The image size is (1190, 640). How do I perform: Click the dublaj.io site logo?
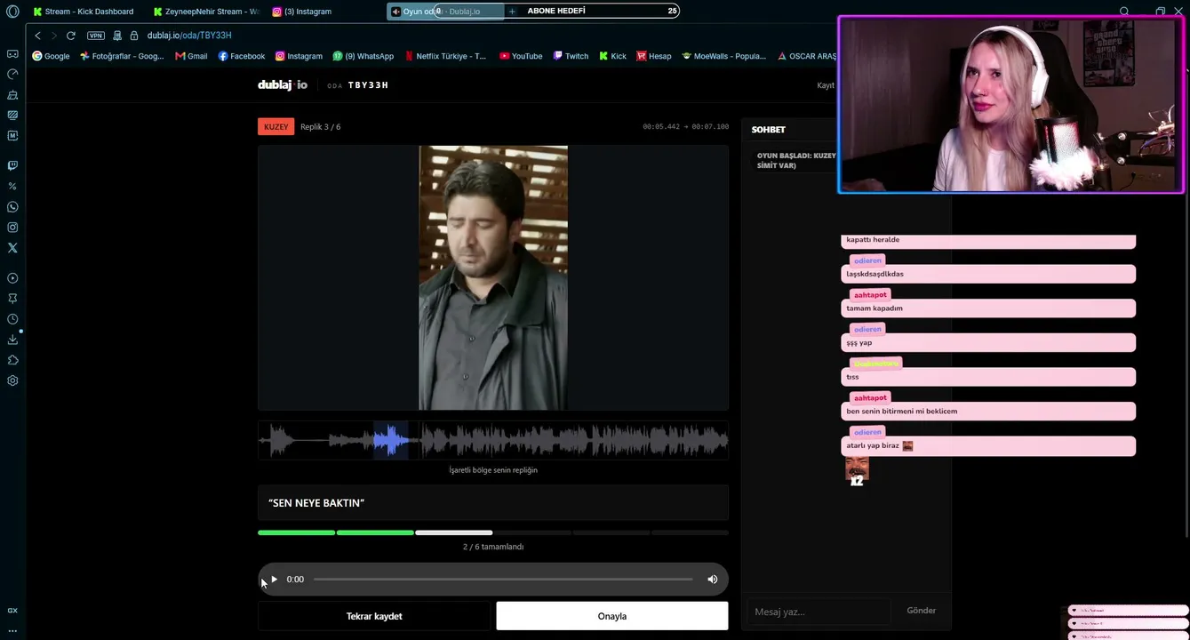click(283, 84)
